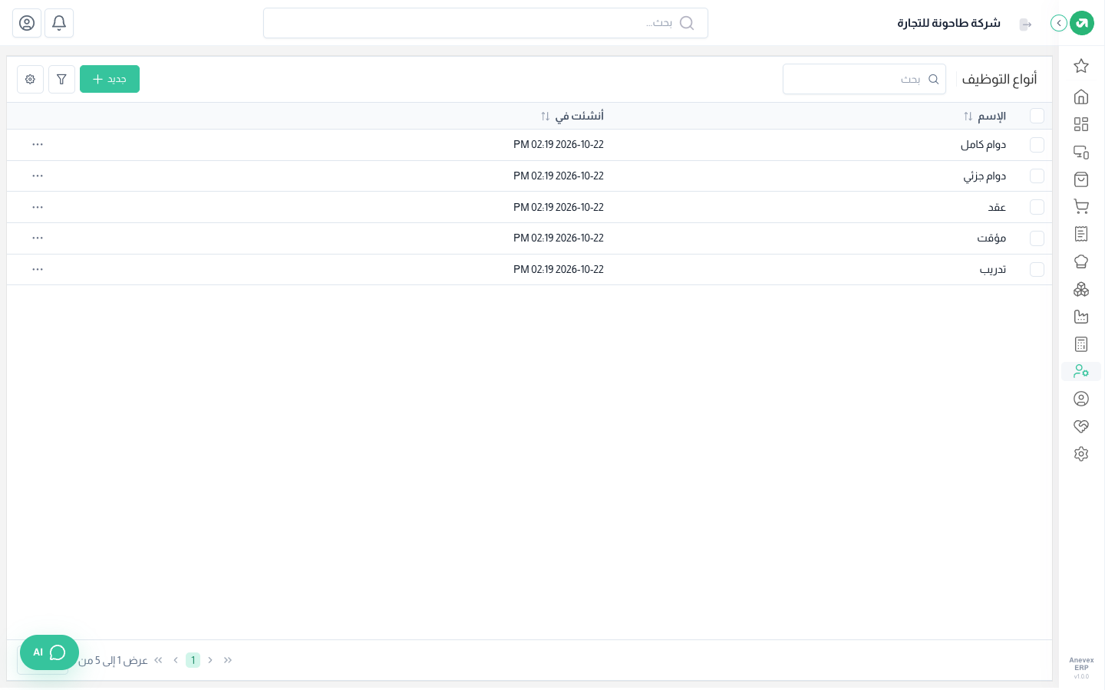The height and width of the screenshot is (690, 1105).
Task: Open the shopping cart sidebar icon
Action: tap(1081, 206)
